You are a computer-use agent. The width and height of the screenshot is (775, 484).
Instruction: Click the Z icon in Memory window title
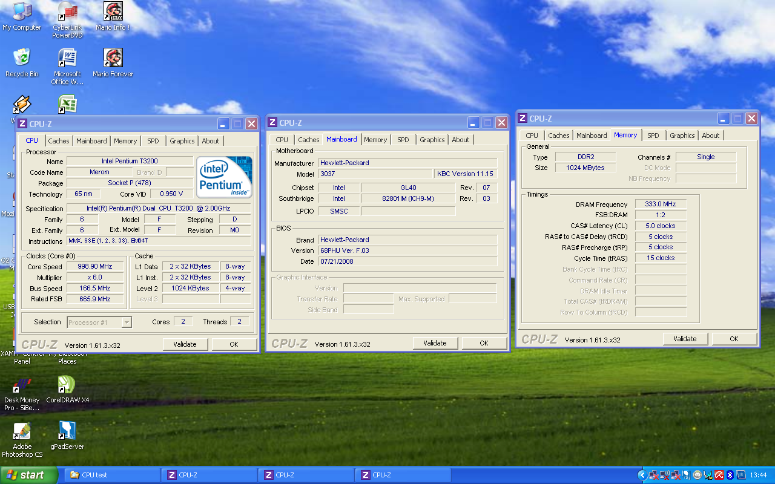click(522, 119)
